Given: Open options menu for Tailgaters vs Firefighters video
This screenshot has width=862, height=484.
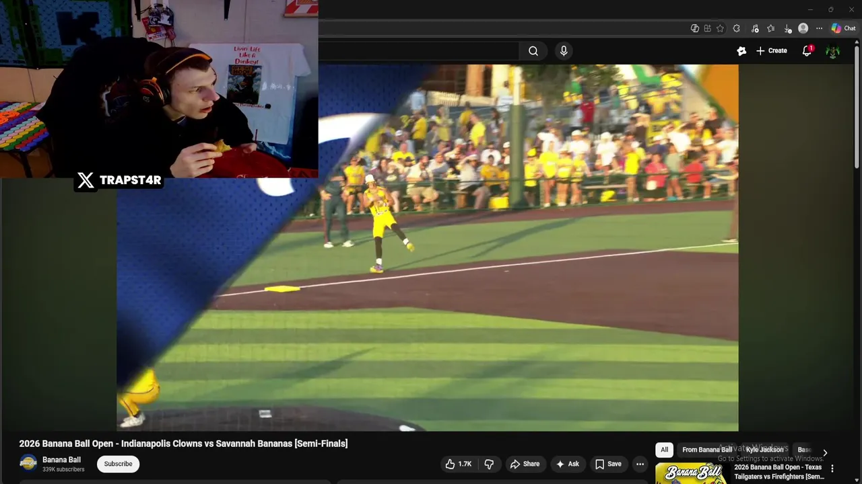Looking at the screenshot, I should tap(832, 469).
